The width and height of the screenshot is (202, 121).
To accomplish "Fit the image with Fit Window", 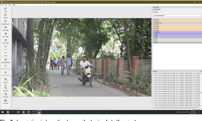I will coord(6,95).
